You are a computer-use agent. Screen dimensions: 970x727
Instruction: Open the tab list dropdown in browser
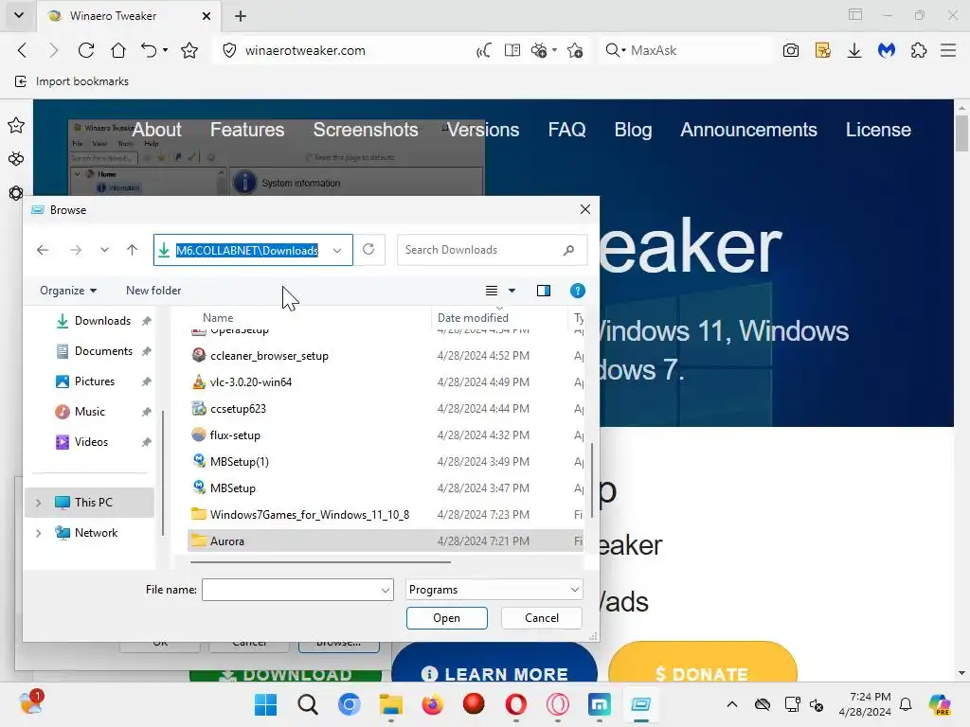pyautogui.click(x=19, y=15)
